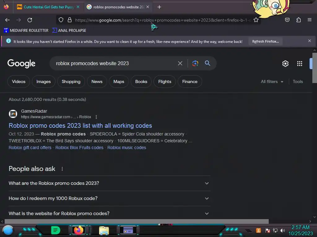Open File Explorer from the taskbar
The height and width of the screenshot is (237, 317).
click(104, 231)
